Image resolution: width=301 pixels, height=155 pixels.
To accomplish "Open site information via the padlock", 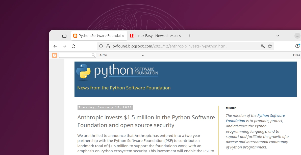I will pyautogui.click(x=108, y=46).
